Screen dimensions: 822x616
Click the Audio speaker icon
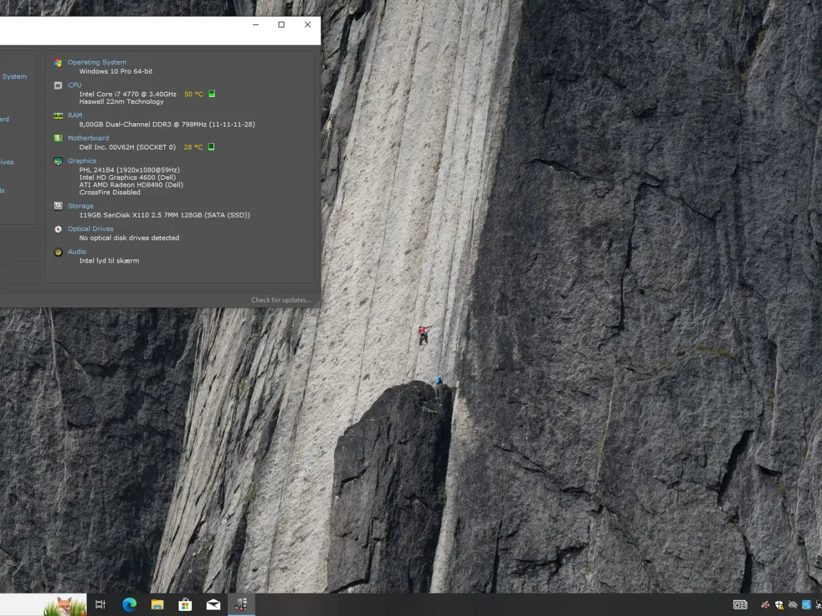click(58, 252)
